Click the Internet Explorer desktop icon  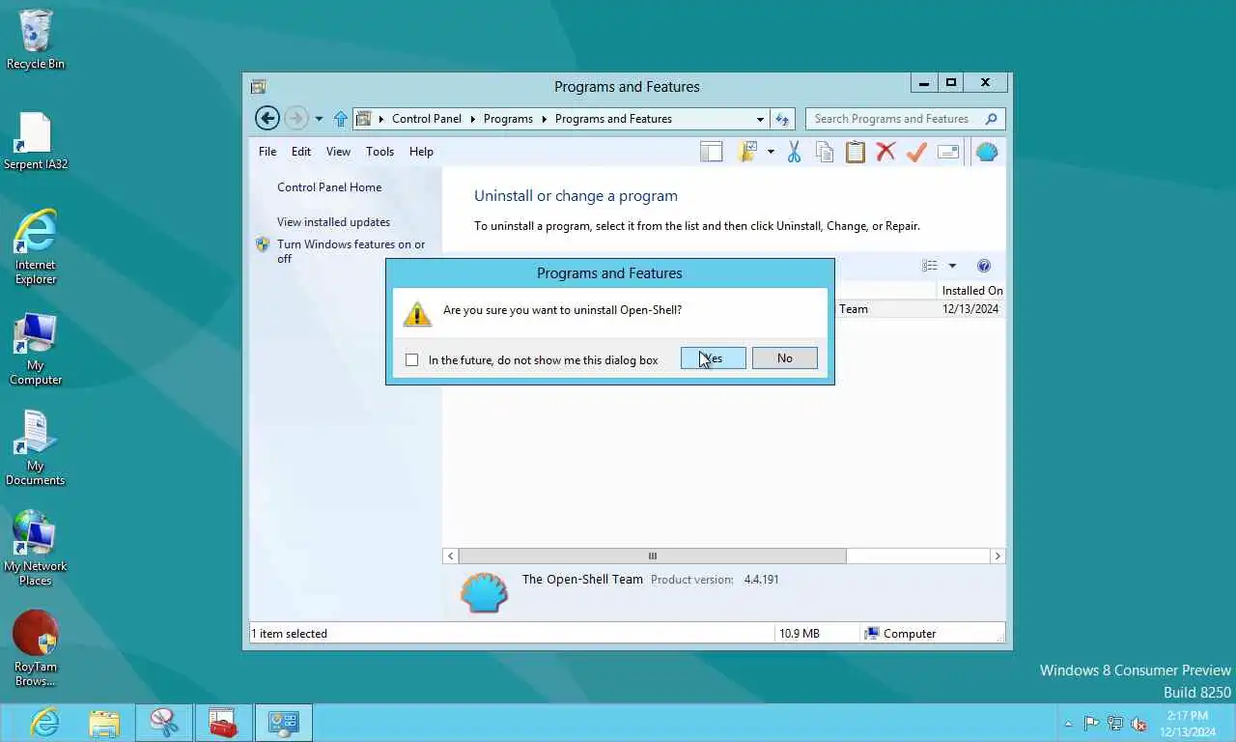click(x=36, y=247)
